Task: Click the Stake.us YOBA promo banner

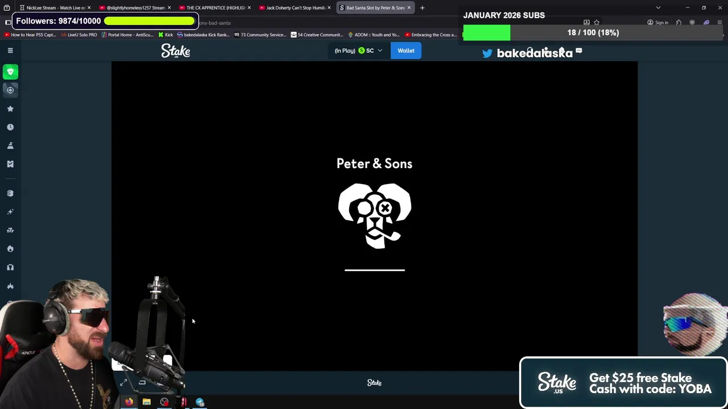Action: [623, 383]
